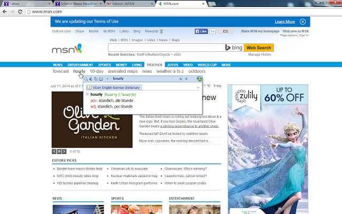The image size is (342, 214).
Task: Expand the Vicon English-German Dictionary chevron
Action: tap(198, 88)
